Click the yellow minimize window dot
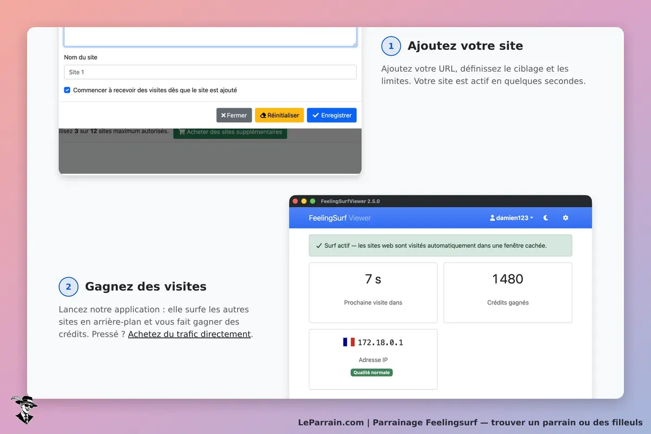 pyautogui.click(x=304, y=201)
